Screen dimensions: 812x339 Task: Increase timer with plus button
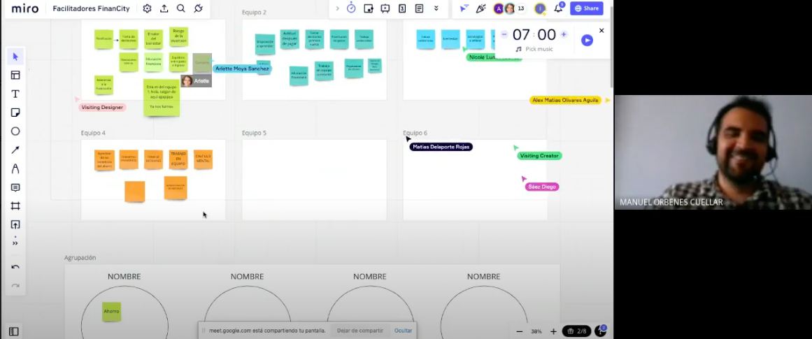pyautogui.click(x=564, y=35)
